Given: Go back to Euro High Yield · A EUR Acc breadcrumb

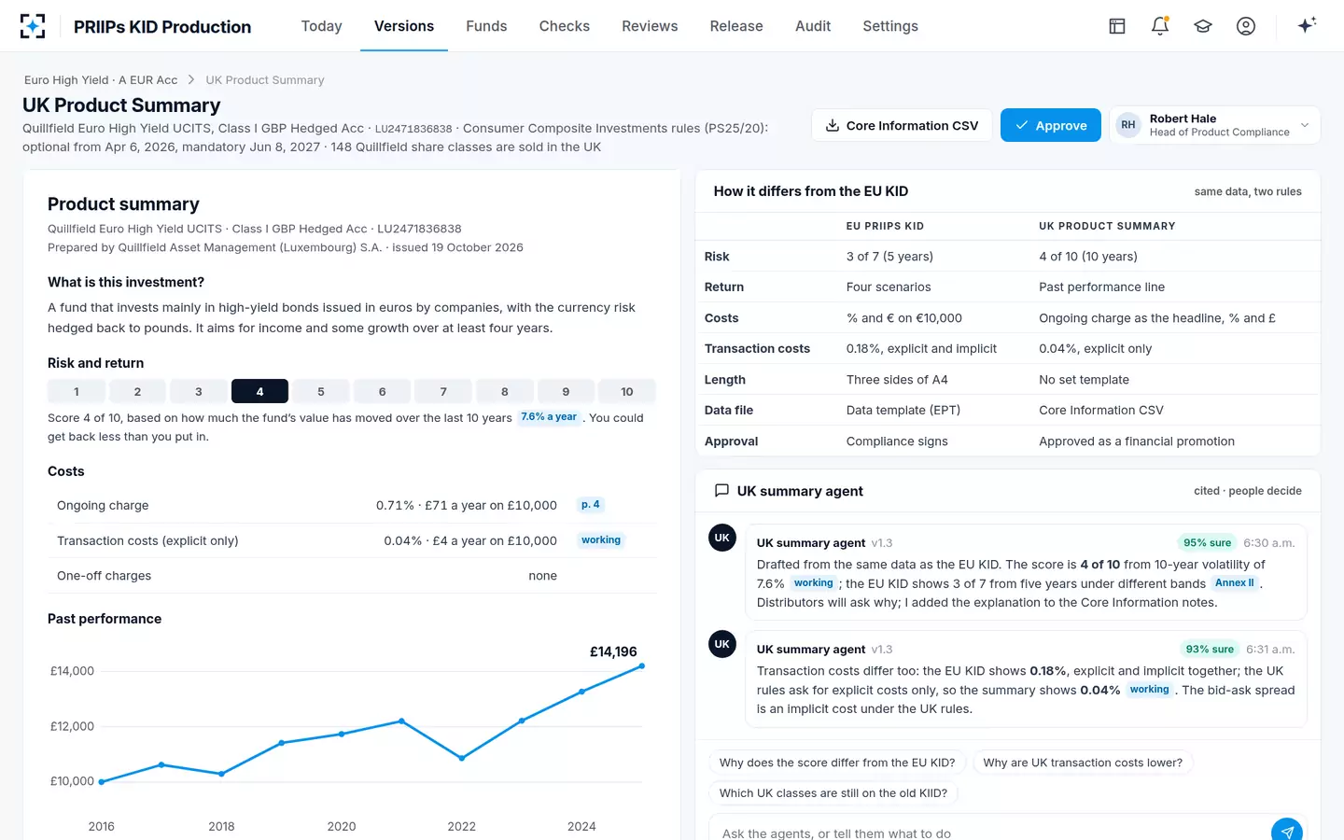Looking at the screenshot, I should 101,80.
